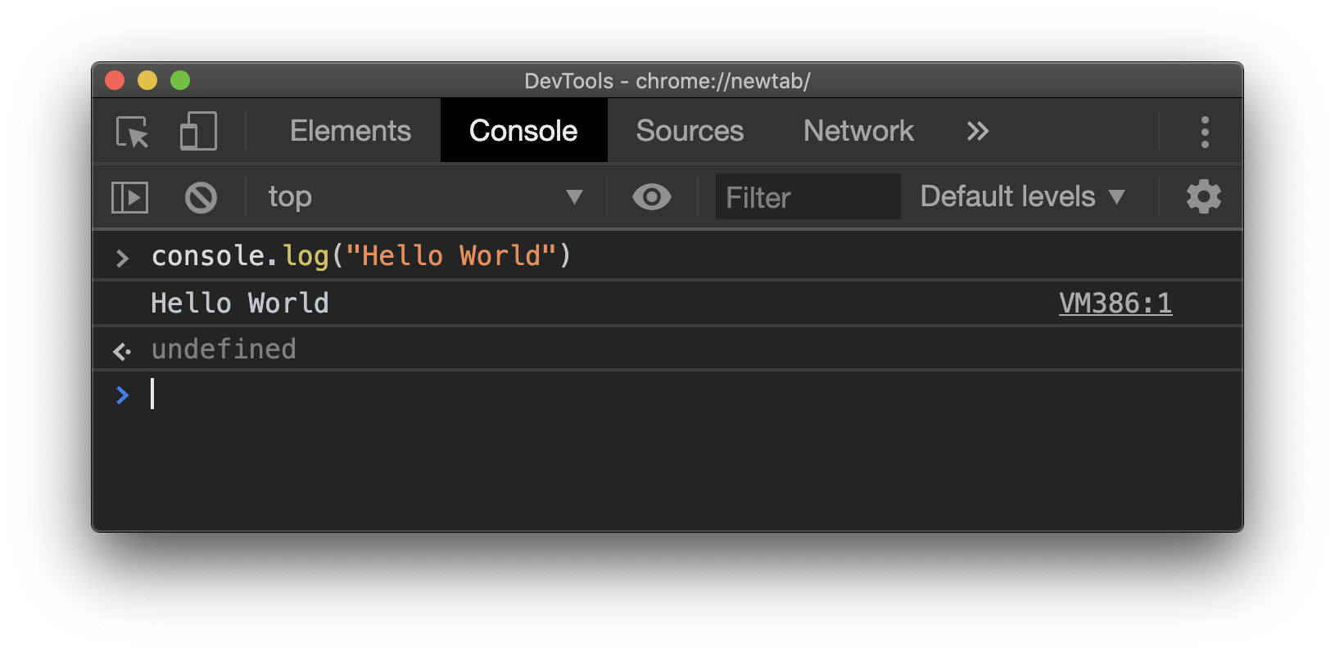Click the green zoom traffic light

pyautogui.click(x=180, y=80)
